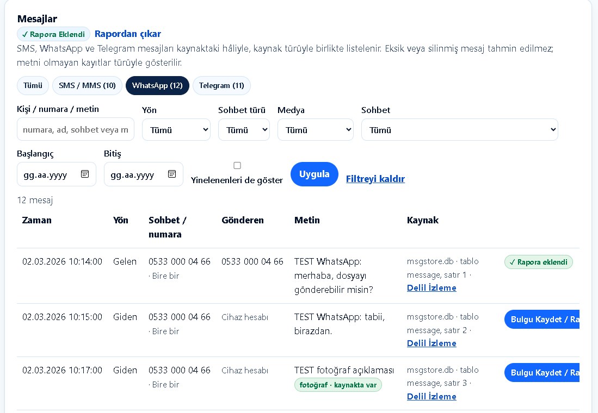Click the '12 mesaj' count text
The image size is (598, 413).
35,200
